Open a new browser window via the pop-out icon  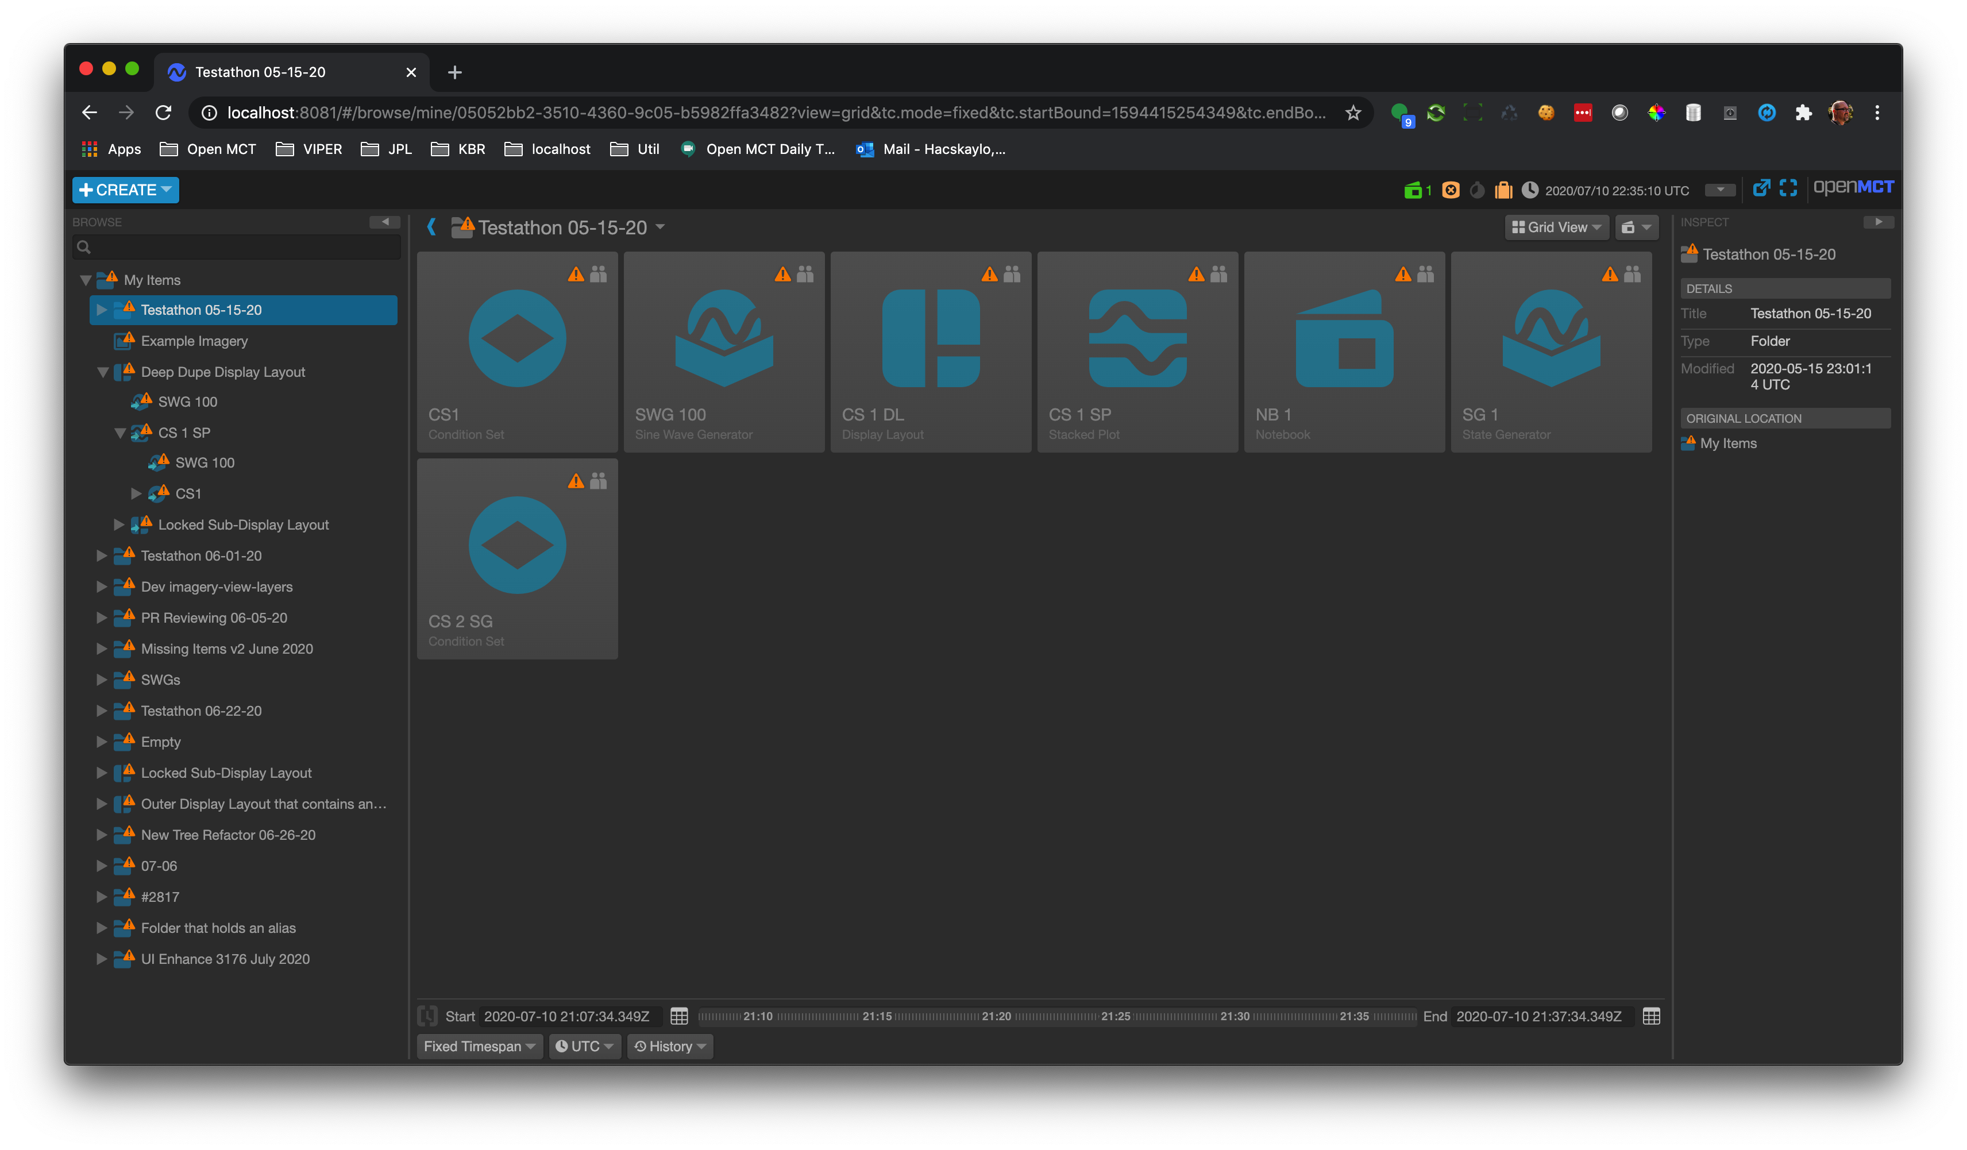(x=1762, y=188)
